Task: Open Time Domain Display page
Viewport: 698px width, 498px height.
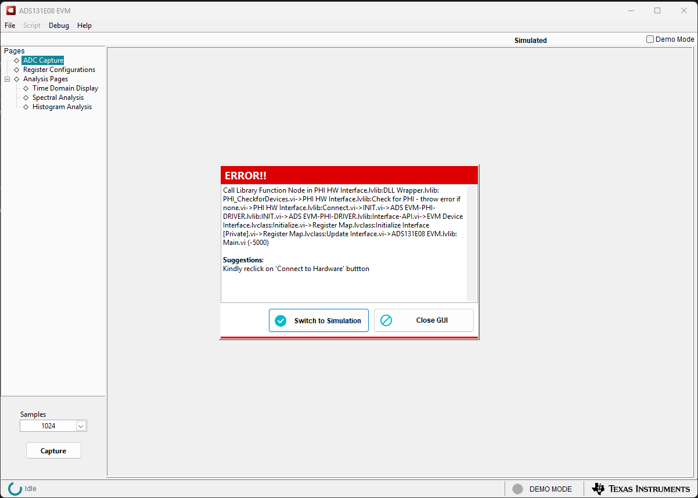Action: pos(65,88)
